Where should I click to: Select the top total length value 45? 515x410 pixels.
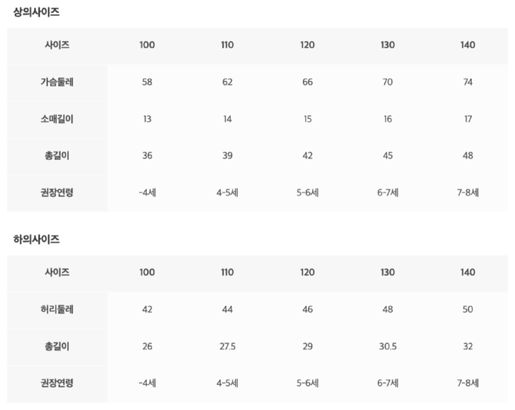[x=388, y=155]
